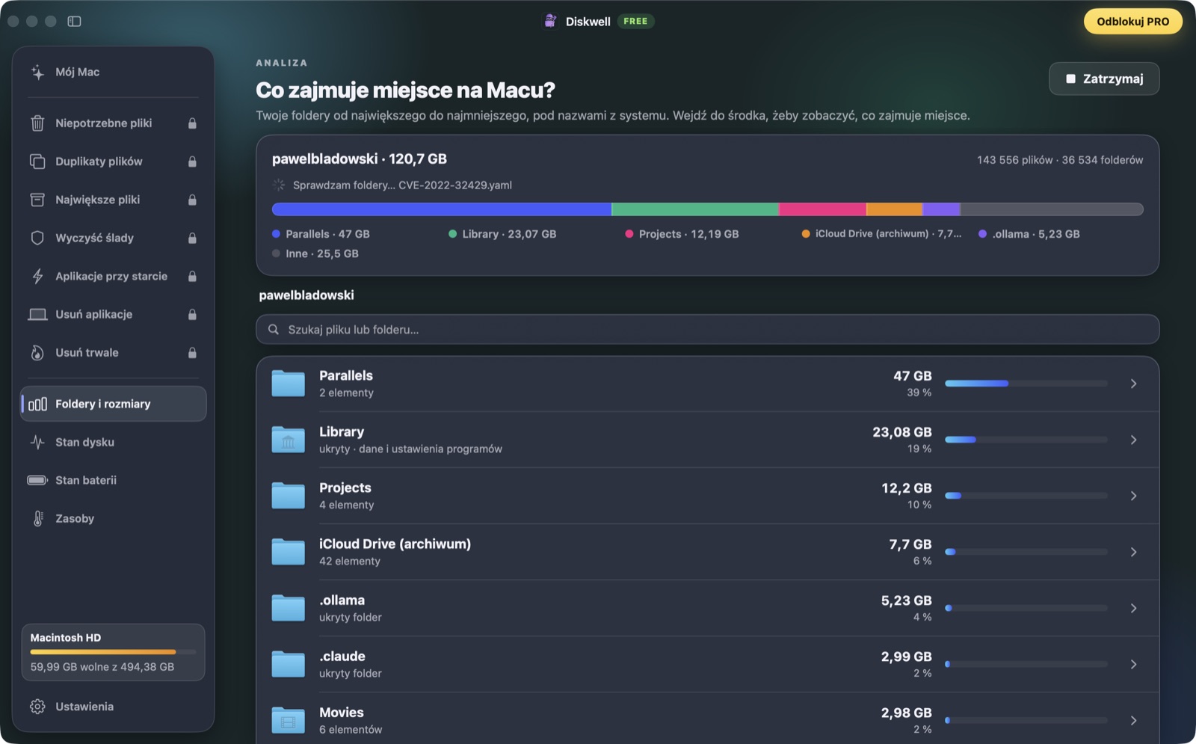This screenshot has width=1196, height=744.
Task: Expand the .ollama folder row chevron
Action: [1133, 608]
